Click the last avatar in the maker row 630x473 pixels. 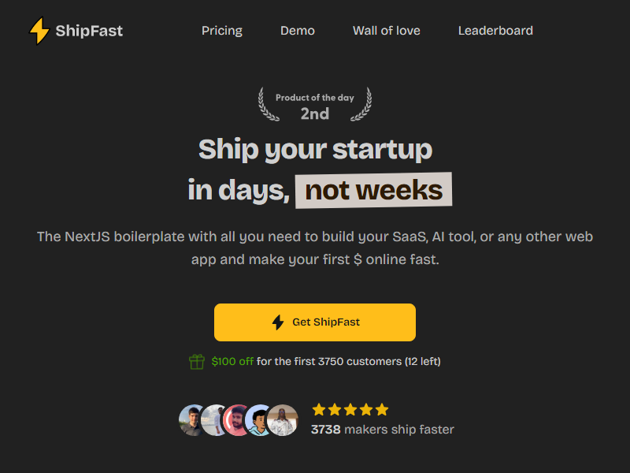click(x=283, y=420)
